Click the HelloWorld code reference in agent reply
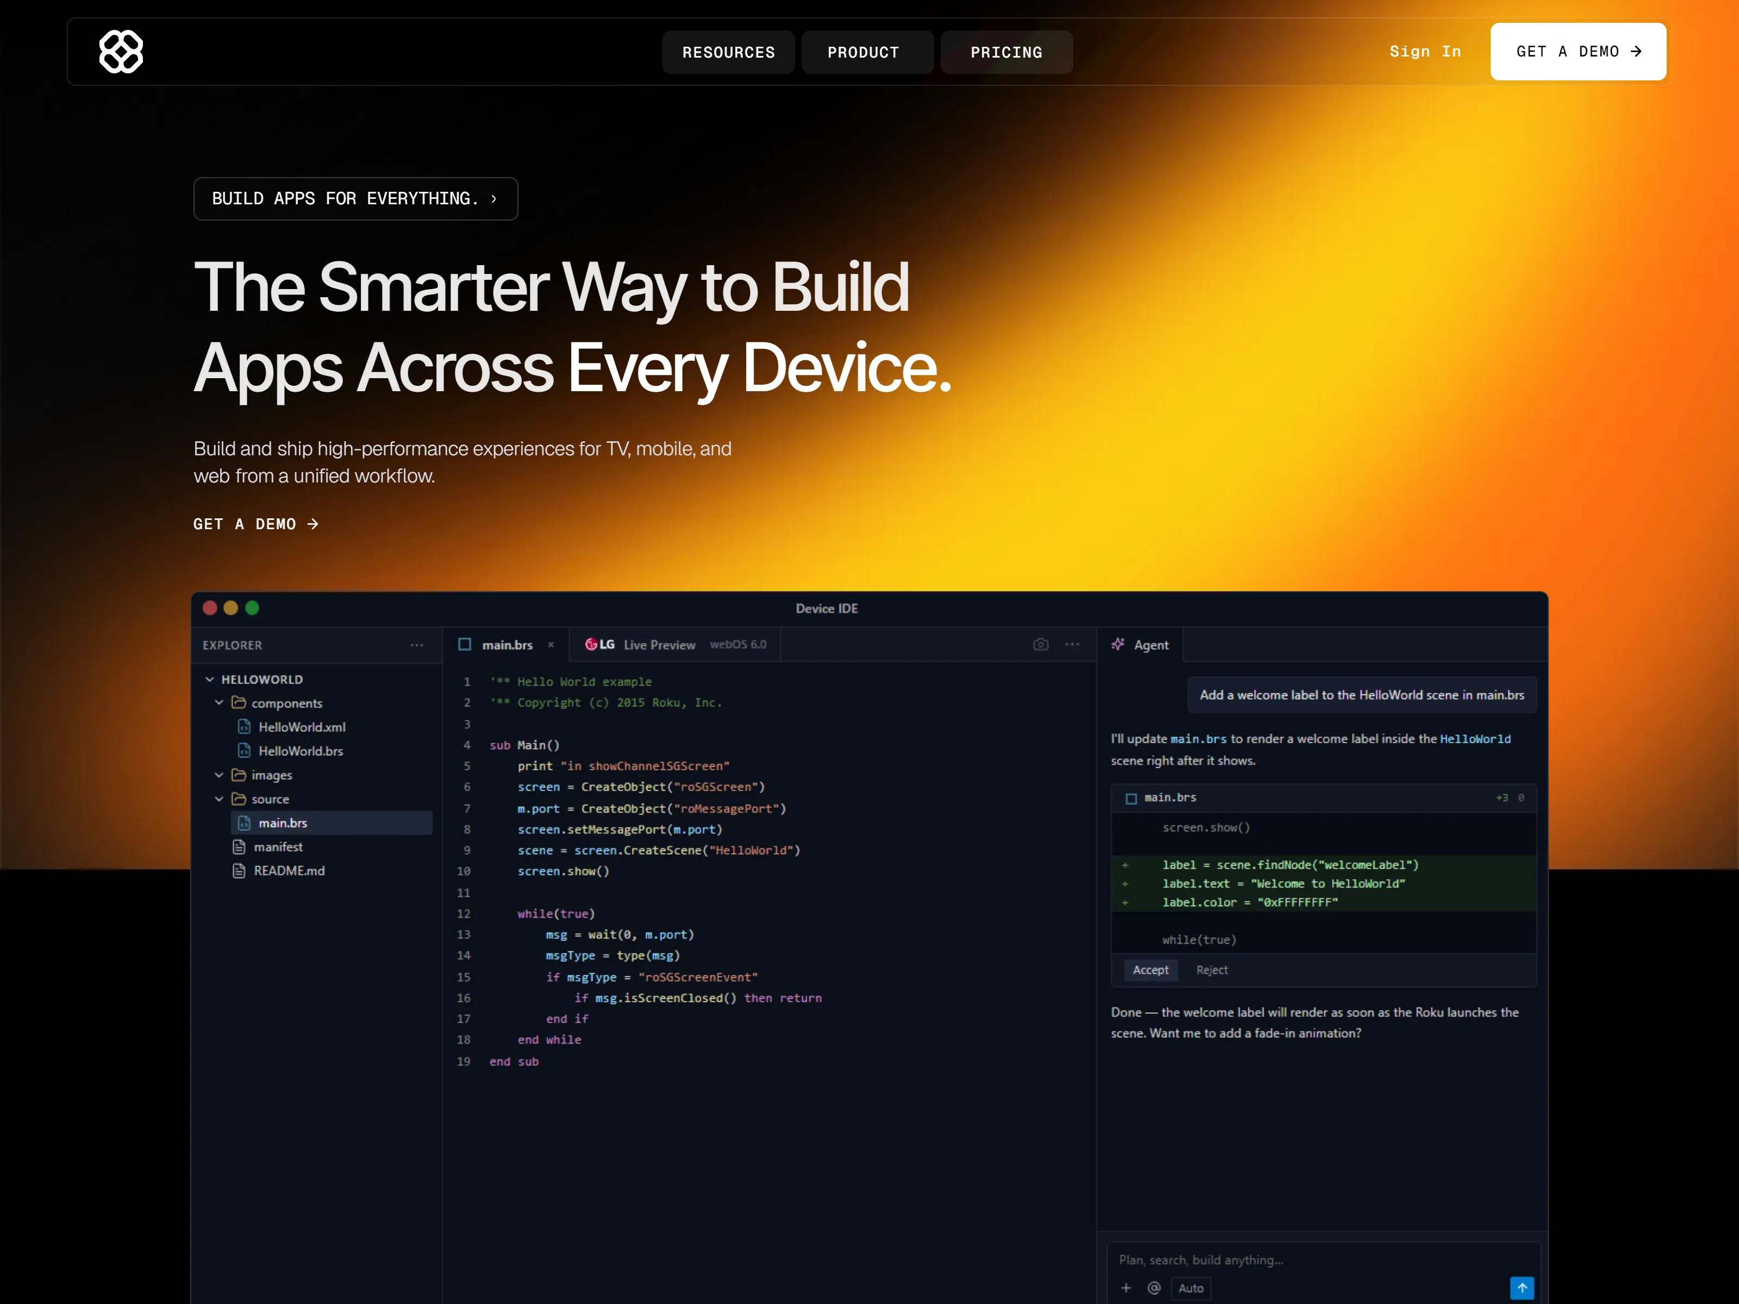Viewport: 1739px width, 1304px height. point(1475,739)
